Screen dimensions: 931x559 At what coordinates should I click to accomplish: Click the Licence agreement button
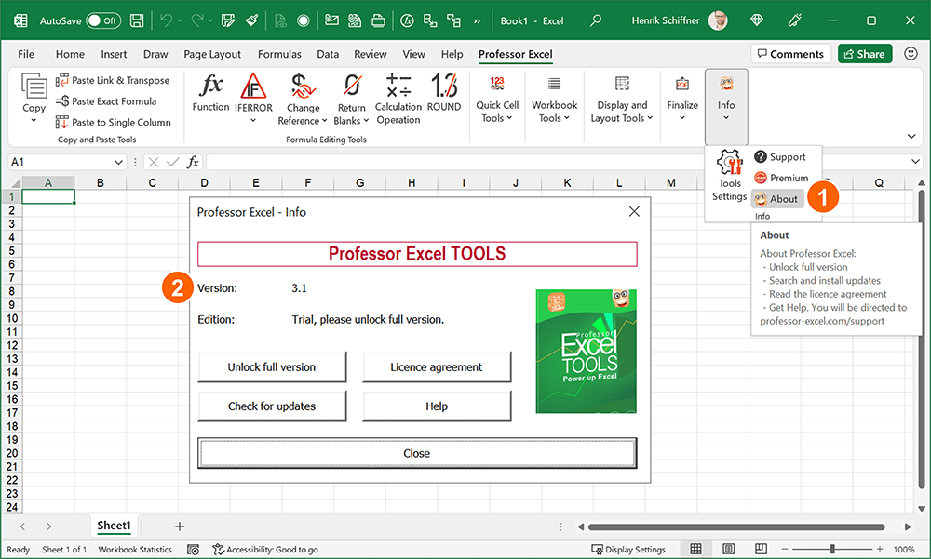pyautogui.click(x=437, y=367)
